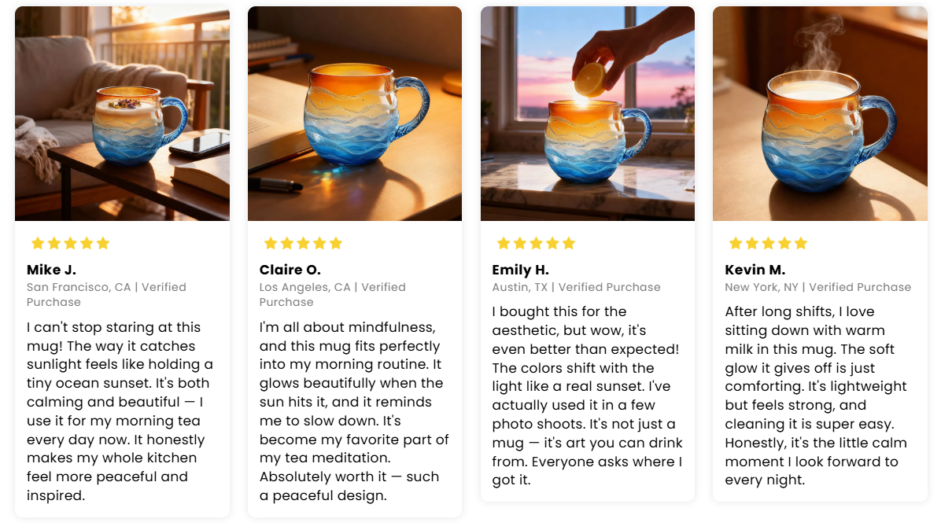Click the middle star in Emily H.'s rating

click(536, 243)
